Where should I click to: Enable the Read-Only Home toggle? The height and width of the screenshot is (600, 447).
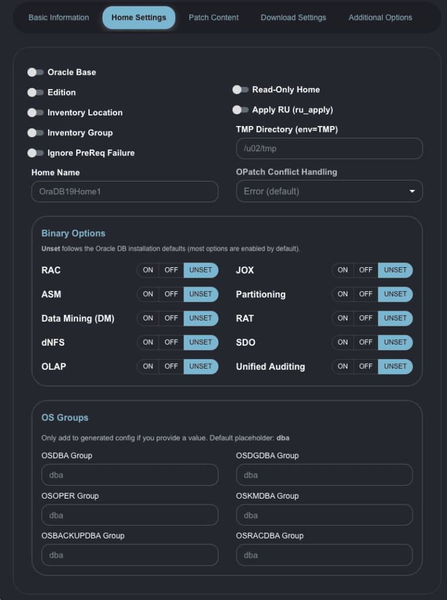click(x=240, y=90)
